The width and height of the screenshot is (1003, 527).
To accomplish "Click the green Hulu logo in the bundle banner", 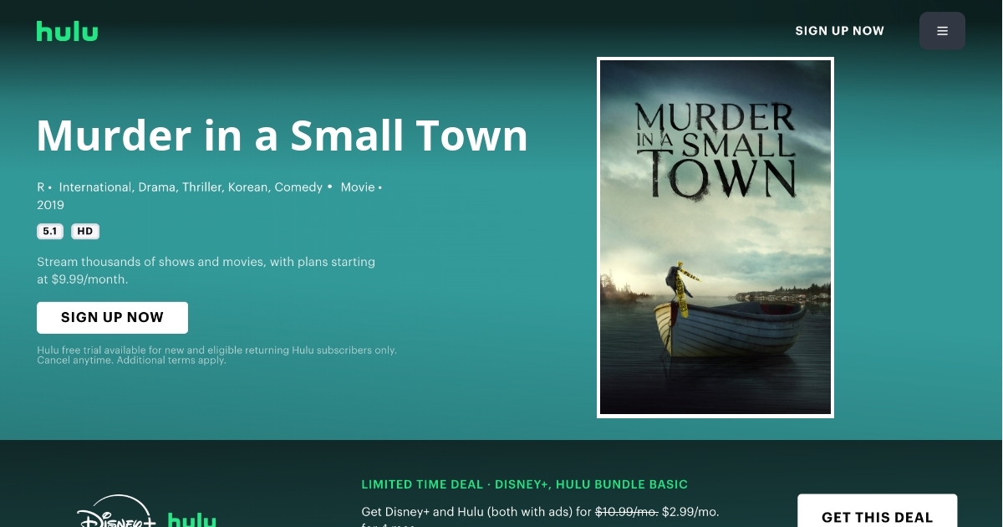I will [191, 519].
